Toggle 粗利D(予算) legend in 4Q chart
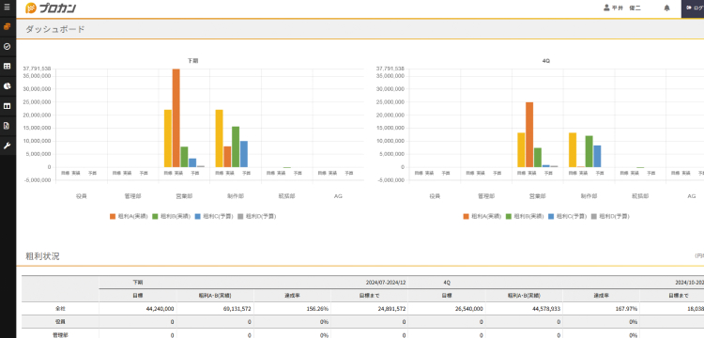This screenshot has height=338, width=704. (x=610, y=216)
